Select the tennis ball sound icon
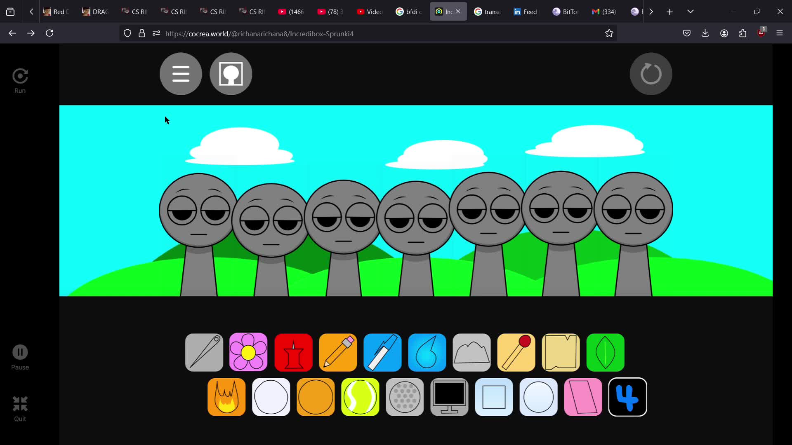Viewport: 792px width, 445px height. pos(360,397)
